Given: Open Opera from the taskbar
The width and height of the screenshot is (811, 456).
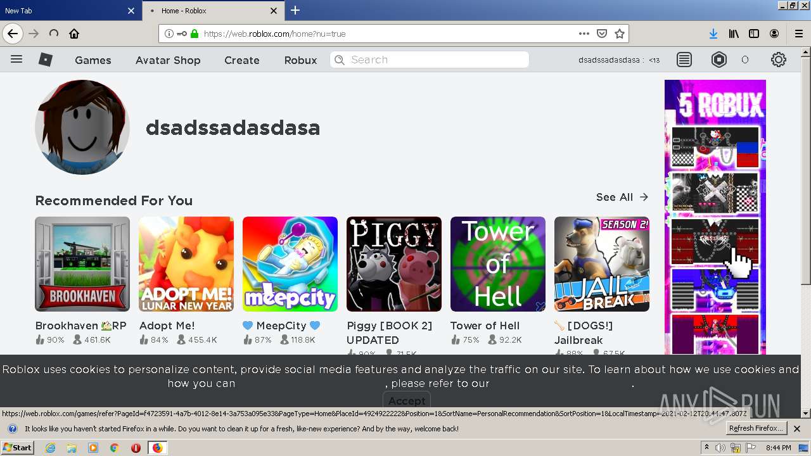Looking at the screenshot, I should (x=136, y=448).
